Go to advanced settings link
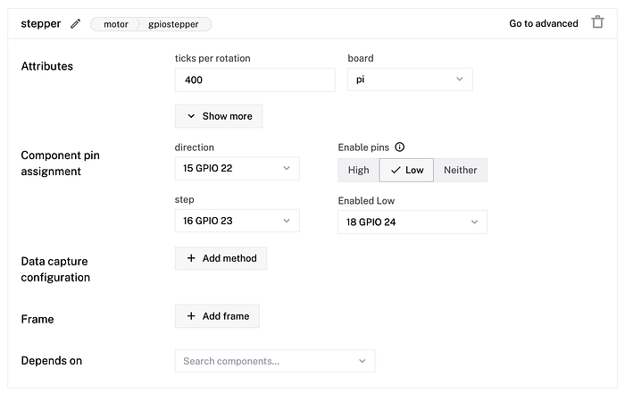This screenshot has height=394, width=625. pos(544,24)
